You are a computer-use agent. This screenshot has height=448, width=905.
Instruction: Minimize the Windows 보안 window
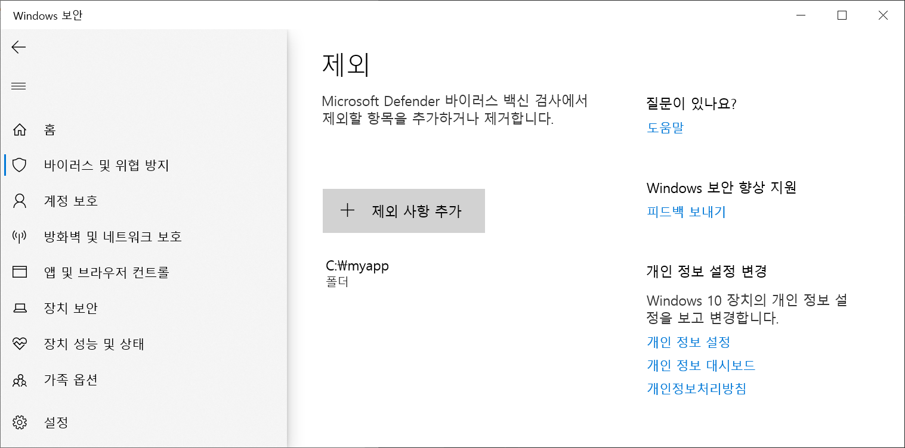[x=801, y=15]
